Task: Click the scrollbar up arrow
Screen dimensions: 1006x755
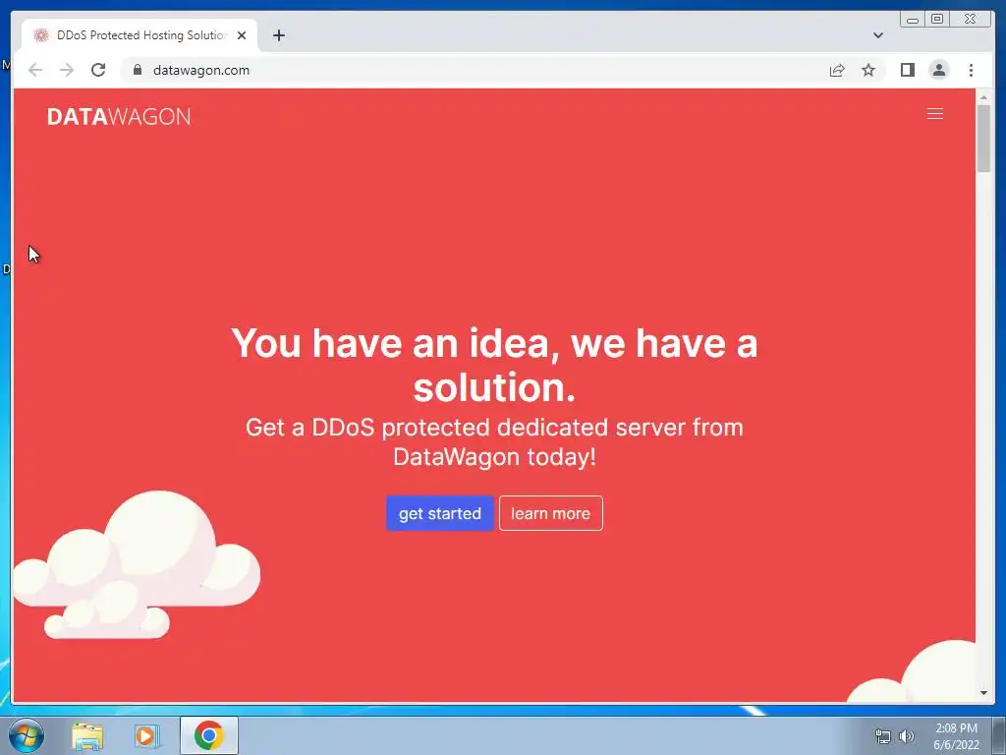Action: [983, 97]
